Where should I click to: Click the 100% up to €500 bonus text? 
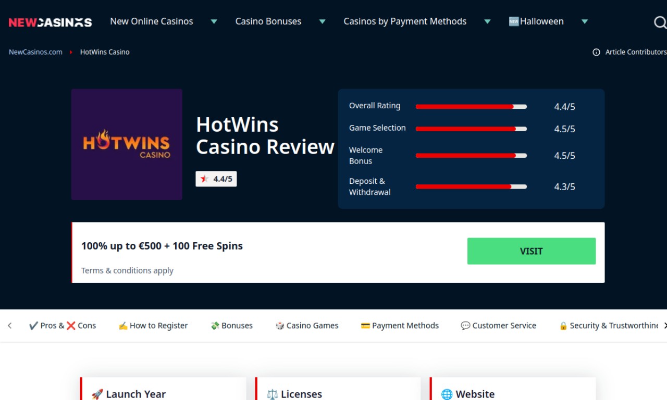coord(162,246)
